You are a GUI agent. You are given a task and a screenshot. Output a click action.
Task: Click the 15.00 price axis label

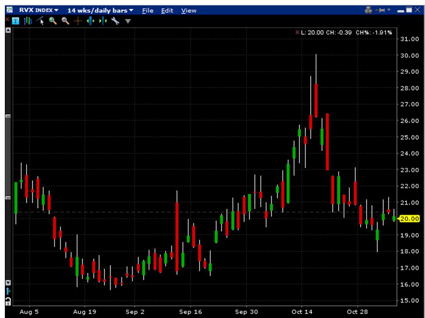pos(410,300)
